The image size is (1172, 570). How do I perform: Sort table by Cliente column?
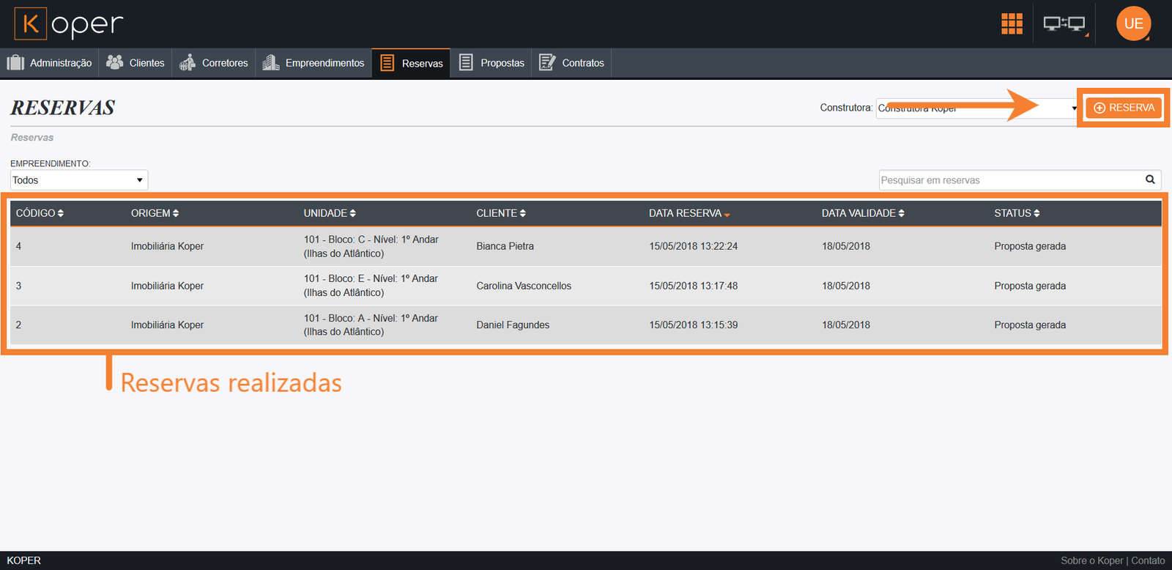click(x=501, y=213)
